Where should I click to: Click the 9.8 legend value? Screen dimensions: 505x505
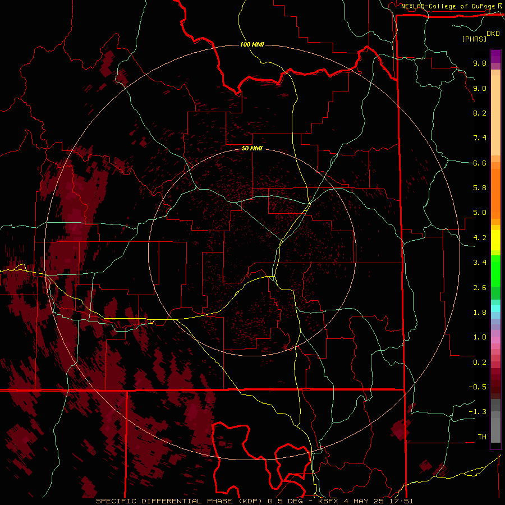tap(480, 63)
